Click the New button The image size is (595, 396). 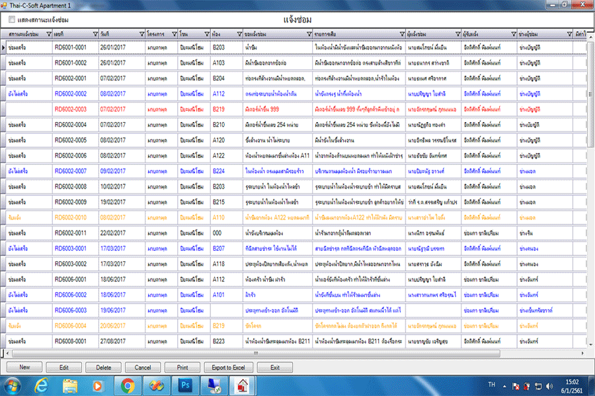(25, 367)
